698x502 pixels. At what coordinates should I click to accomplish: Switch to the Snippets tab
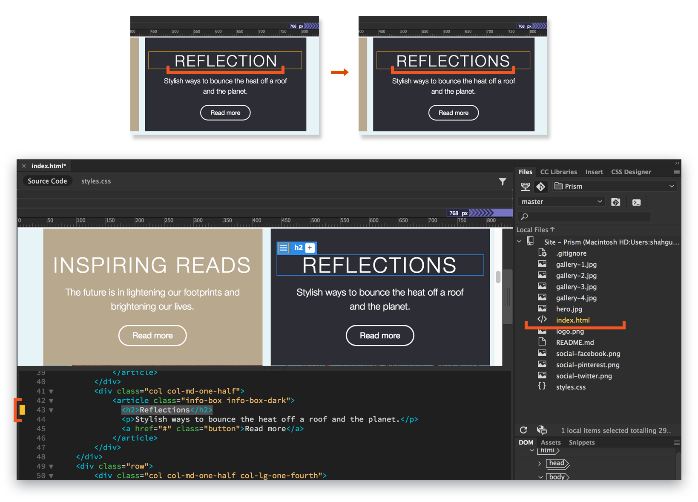[x=582, y=442]
